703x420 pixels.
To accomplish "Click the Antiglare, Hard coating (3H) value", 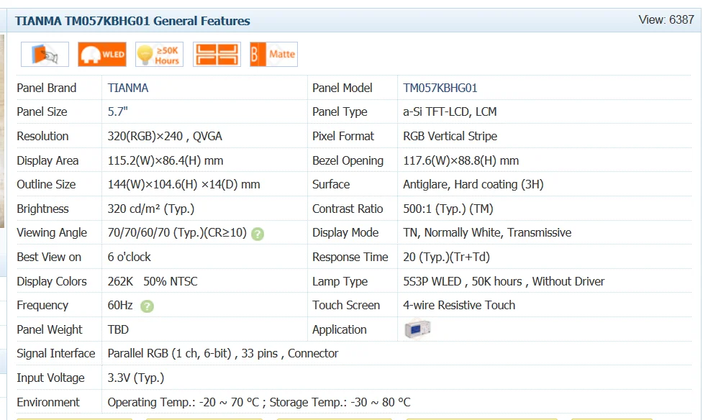I will [473, 184].
